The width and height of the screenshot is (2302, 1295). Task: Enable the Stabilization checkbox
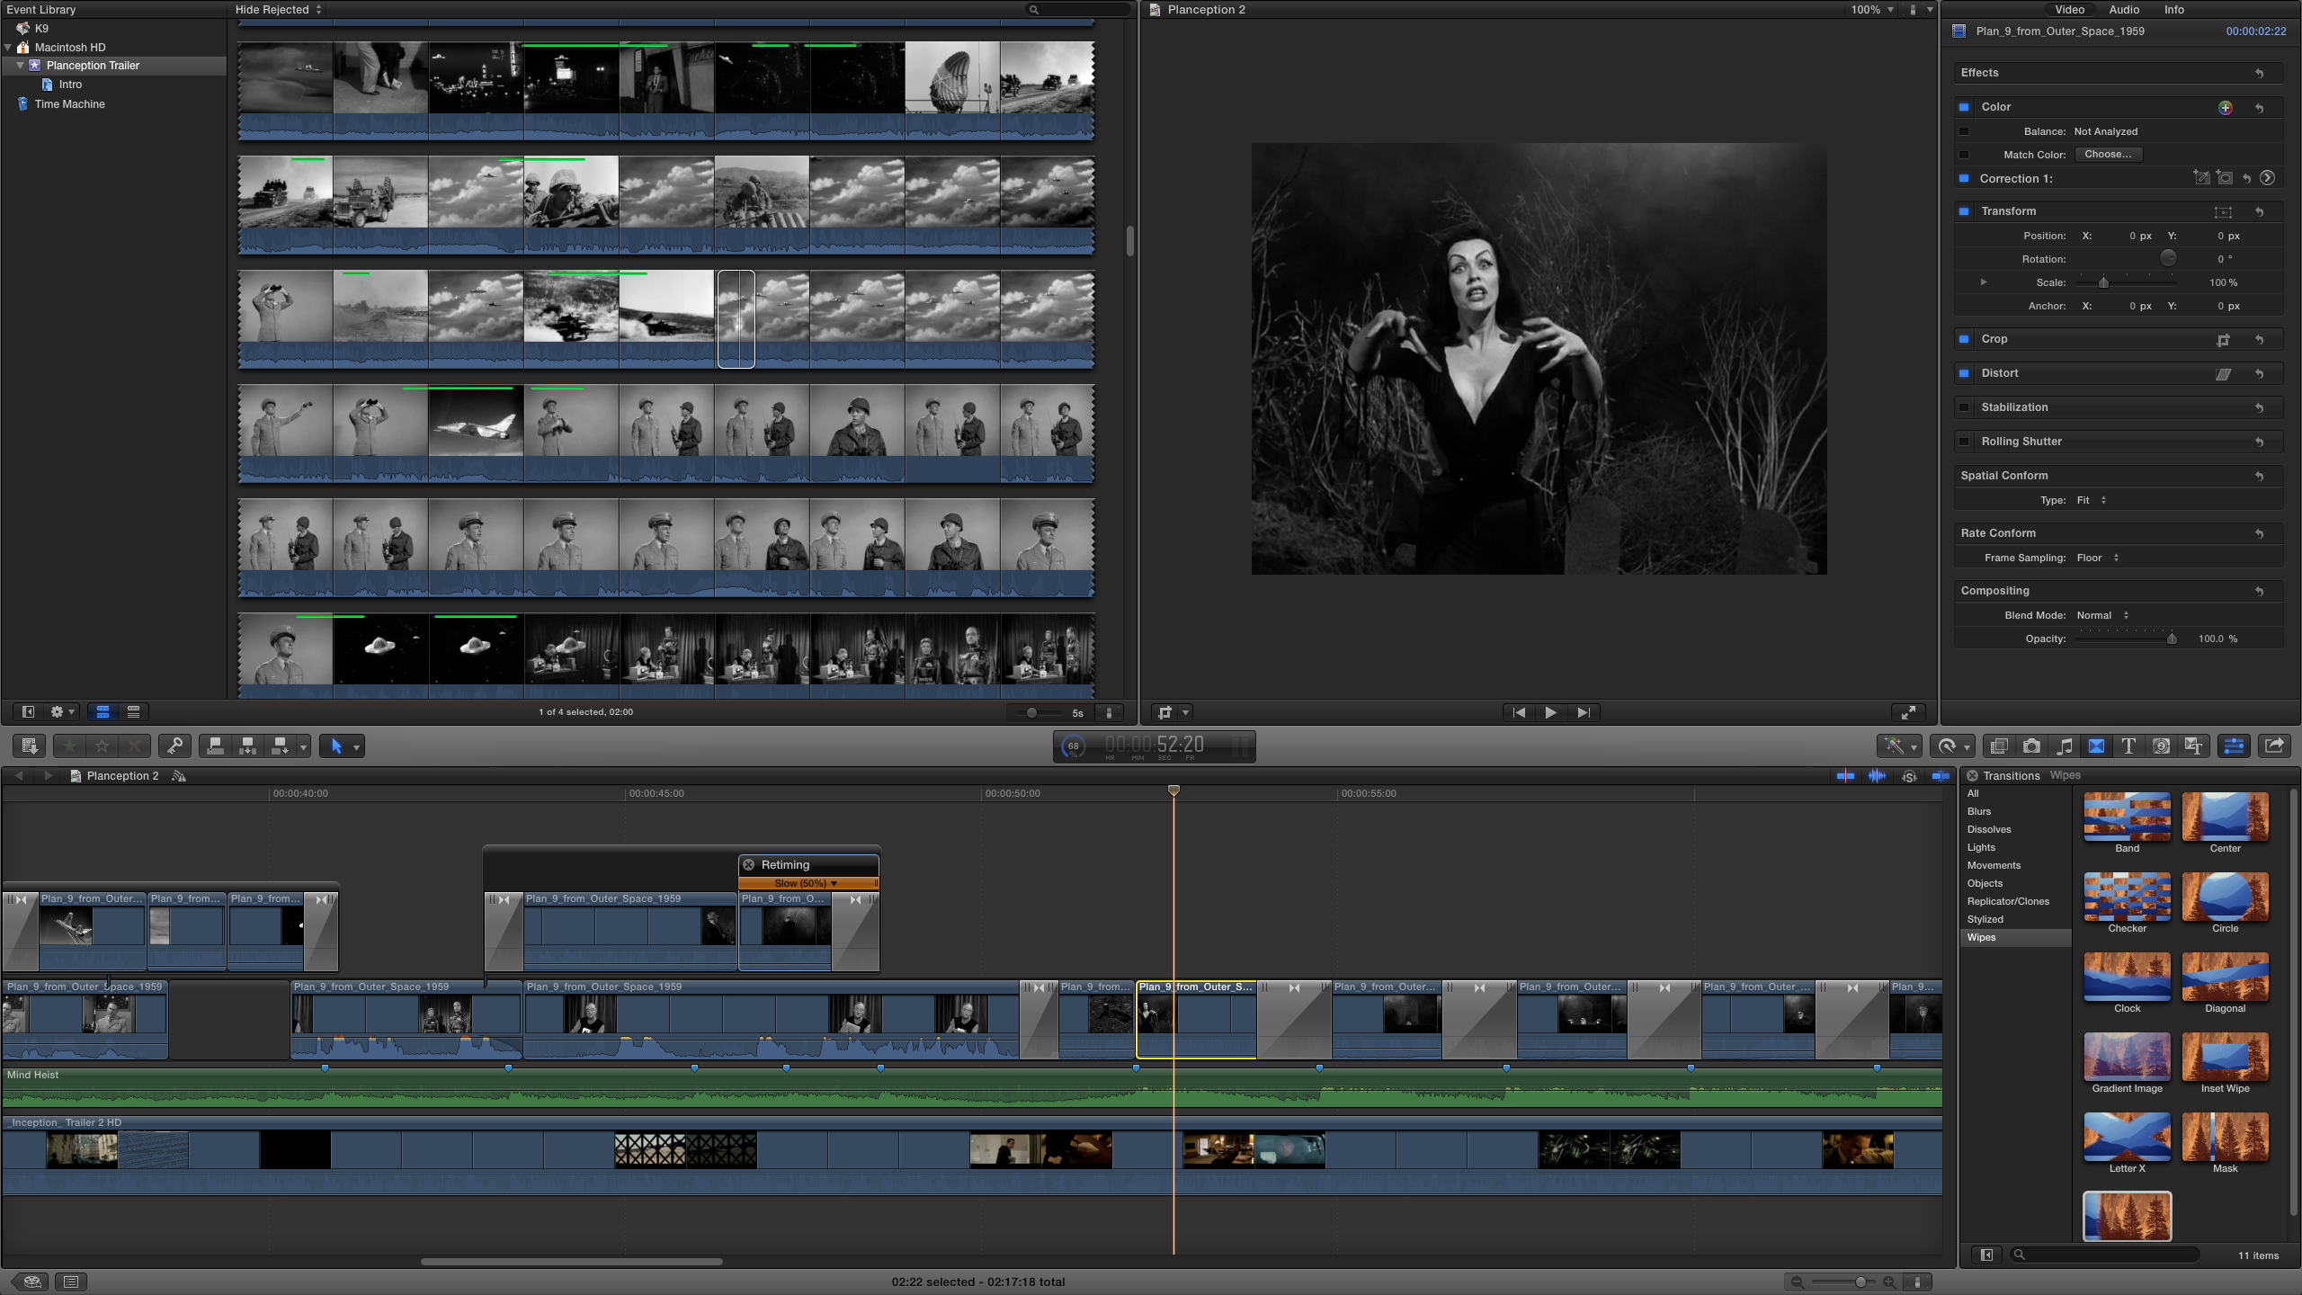click(x=1964, y=407)
